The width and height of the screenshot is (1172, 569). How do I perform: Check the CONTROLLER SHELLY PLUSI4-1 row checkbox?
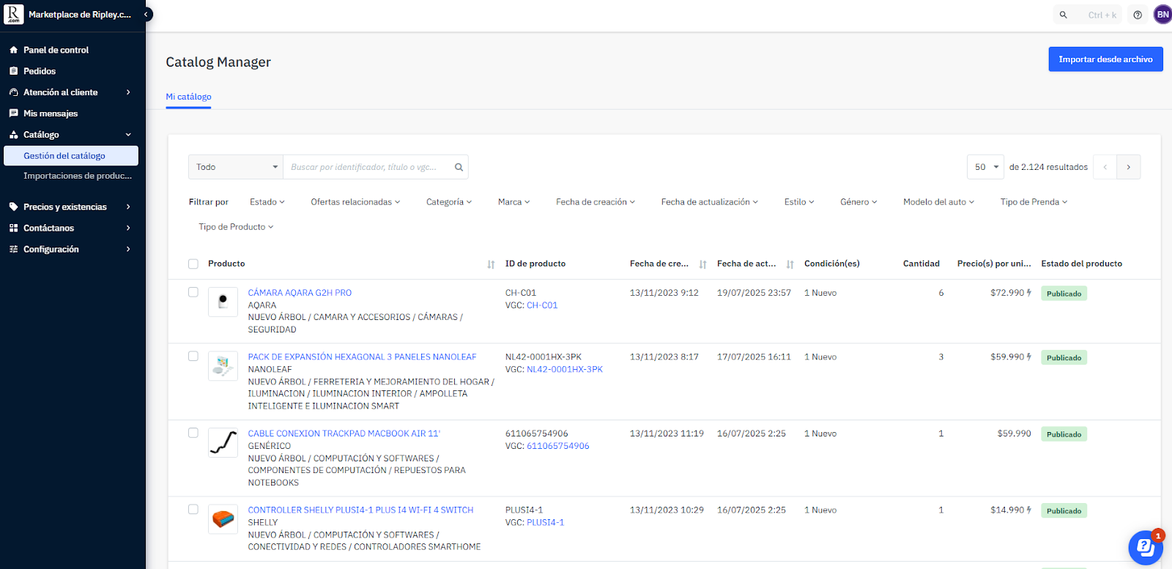point(193,510)
